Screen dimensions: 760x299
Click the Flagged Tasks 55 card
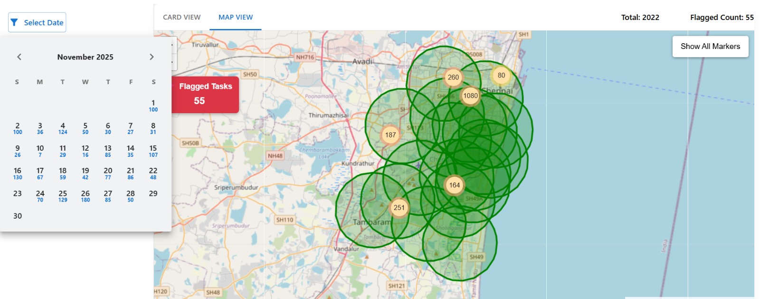[205, 94]
